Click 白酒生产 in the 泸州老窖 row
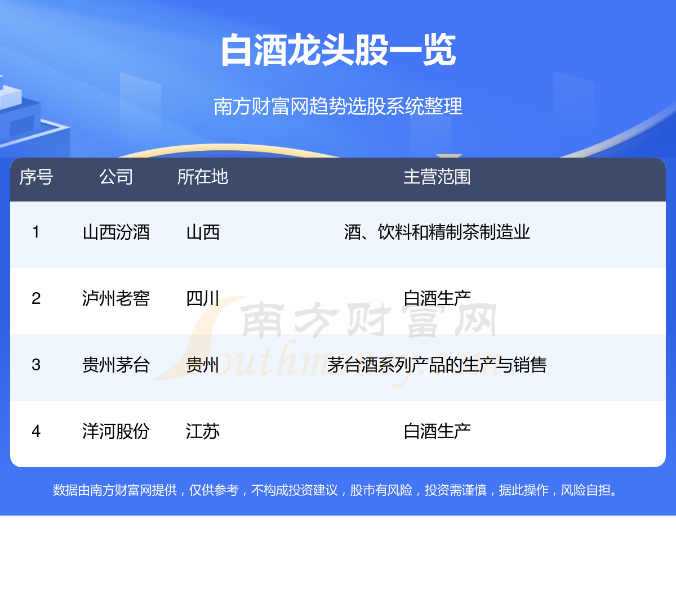This screenshot has width=676, height=591. (x=437, y=298)
